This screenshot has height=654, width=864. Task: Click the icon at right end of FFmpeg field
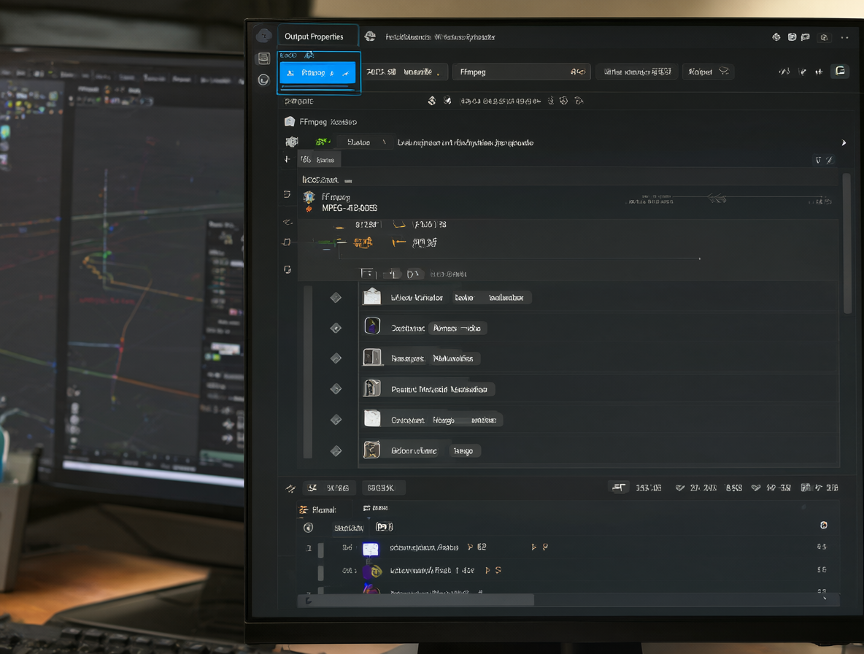click(577, 72)
